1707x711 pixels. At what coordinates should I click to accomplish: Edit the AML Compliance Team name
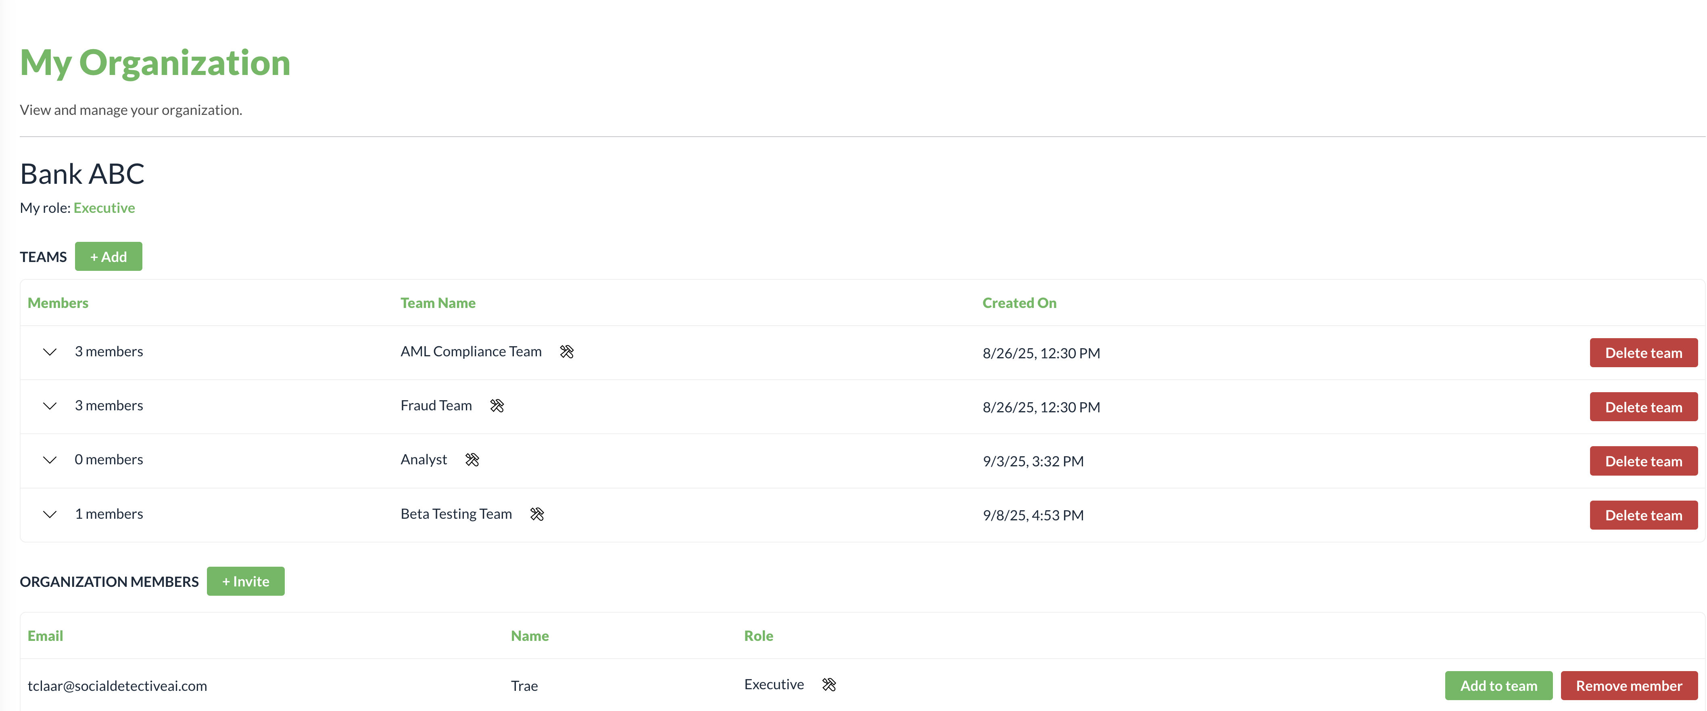567,351
